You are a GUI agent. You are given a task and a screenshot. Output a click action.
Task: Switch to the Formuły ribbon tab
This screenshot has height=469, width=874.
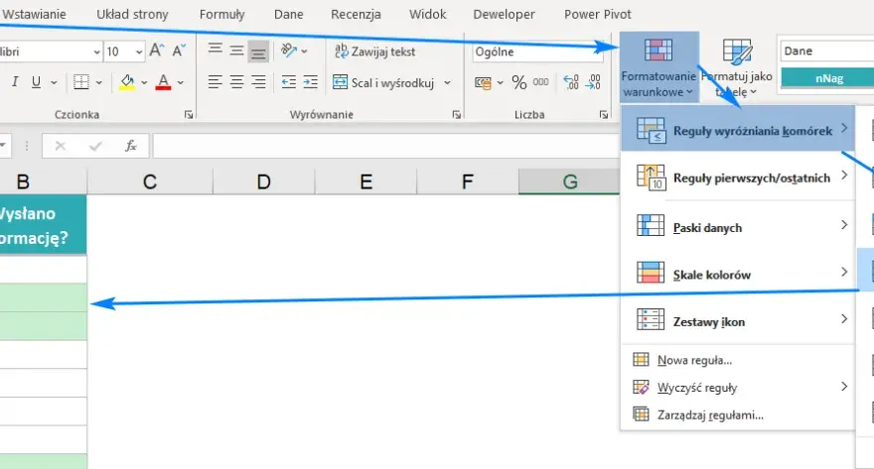point(221,15)
